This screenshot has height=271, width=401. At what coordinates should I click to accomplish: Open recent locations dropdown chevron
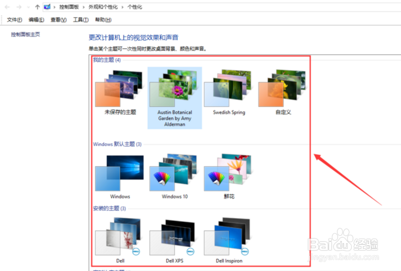coord(28,7)
